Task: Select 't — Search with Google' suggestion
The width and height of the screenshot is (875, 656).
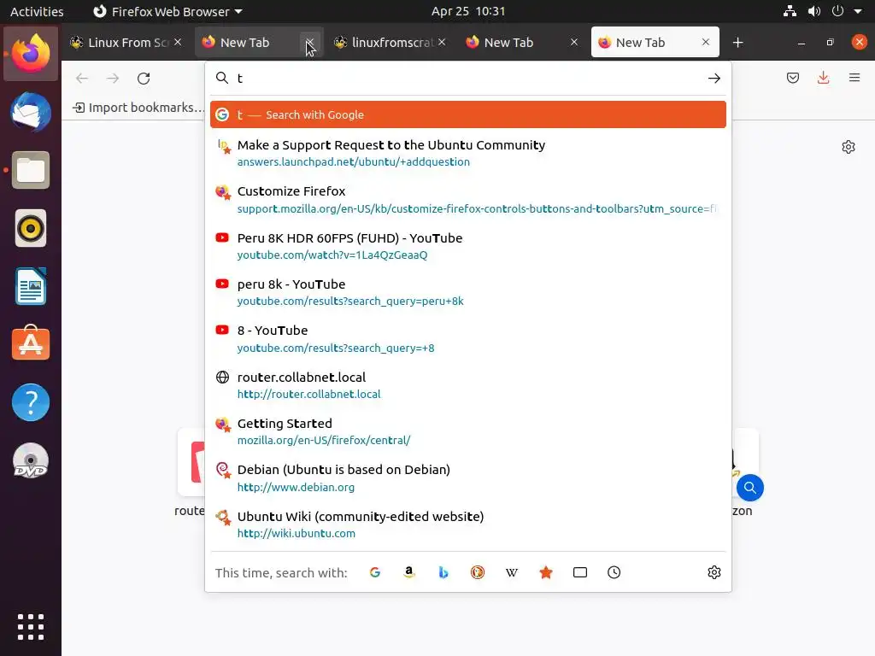Action: (468, 115)
